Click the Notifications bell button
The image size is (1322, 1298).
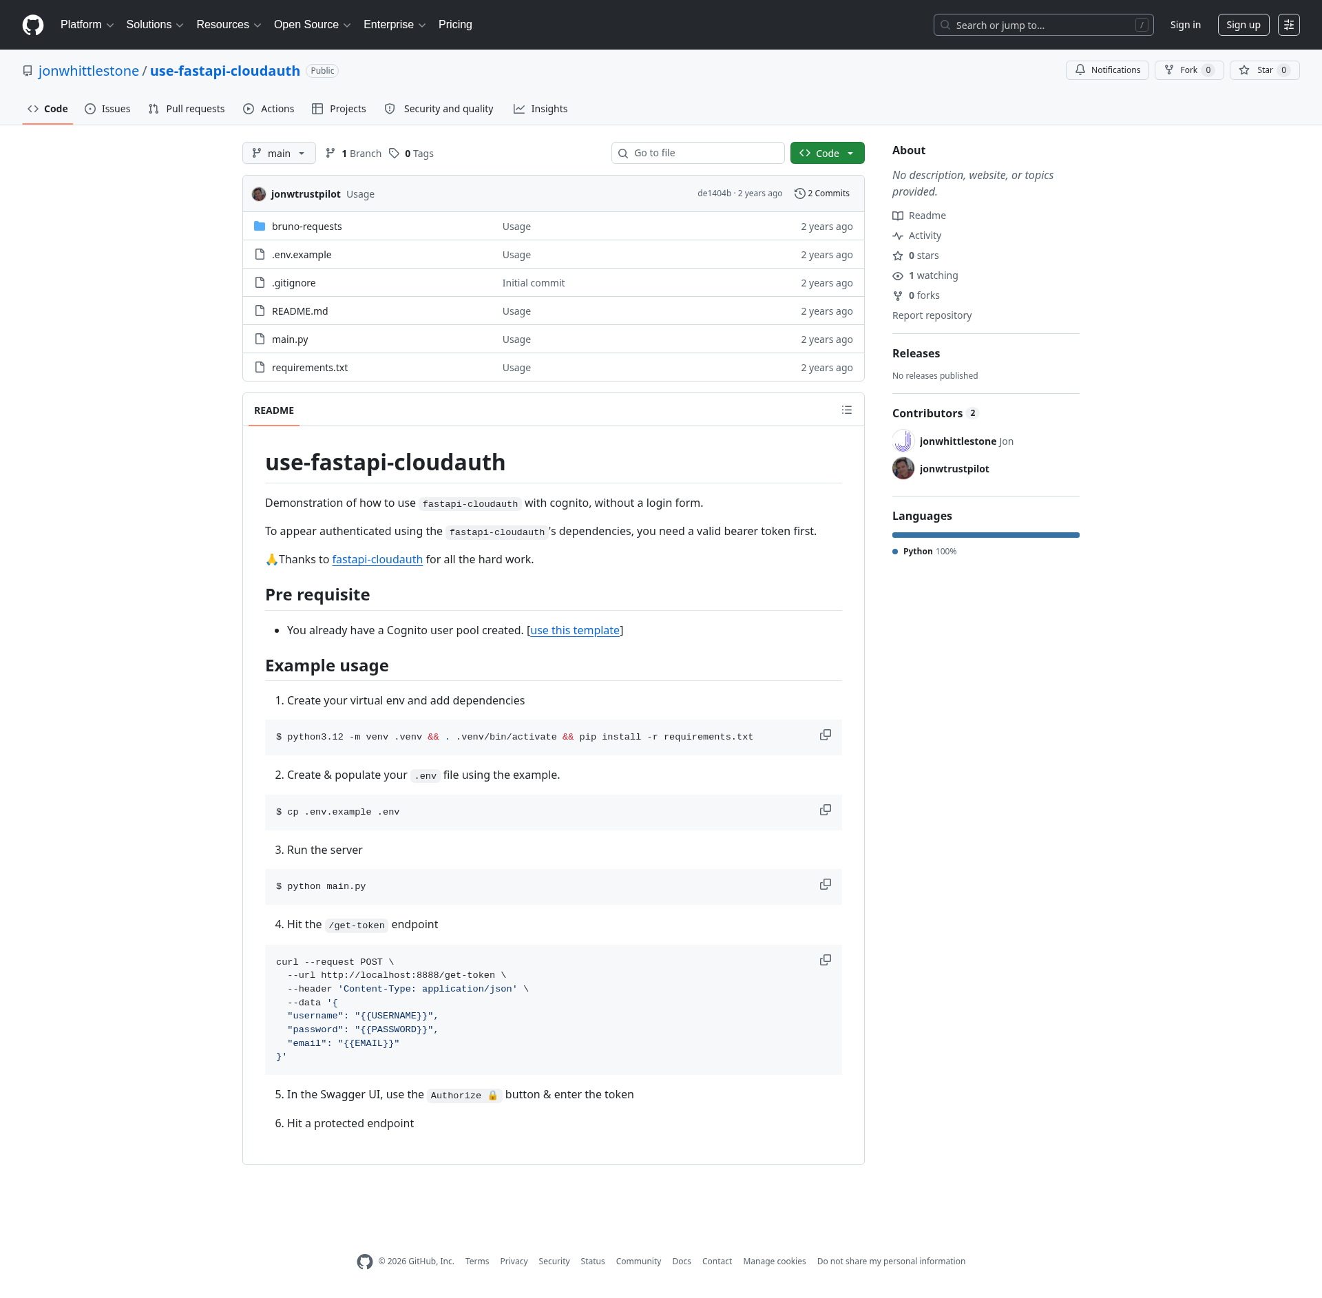[1107, 70]
